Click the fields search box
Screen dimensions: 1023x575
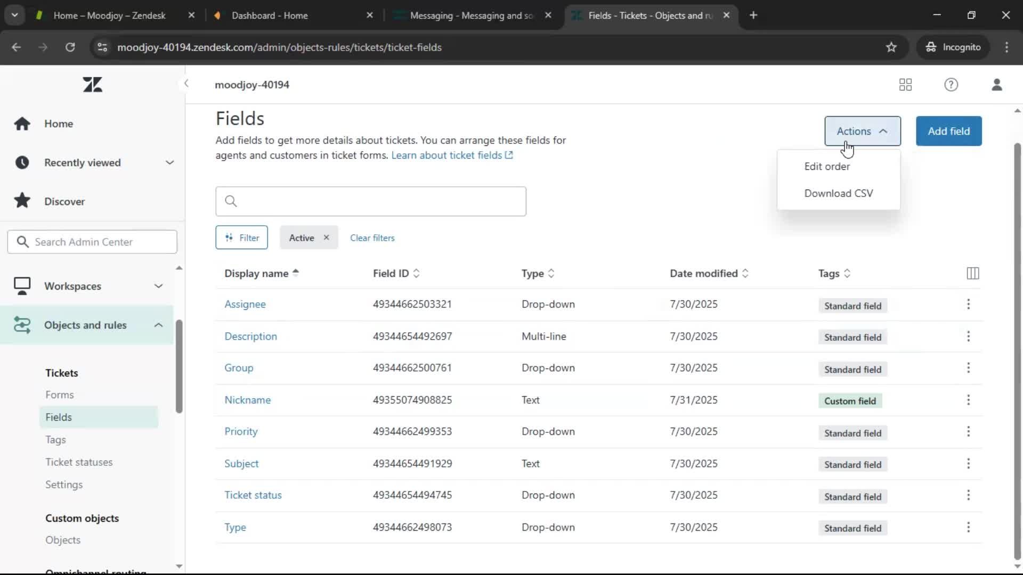coord(371,201)
